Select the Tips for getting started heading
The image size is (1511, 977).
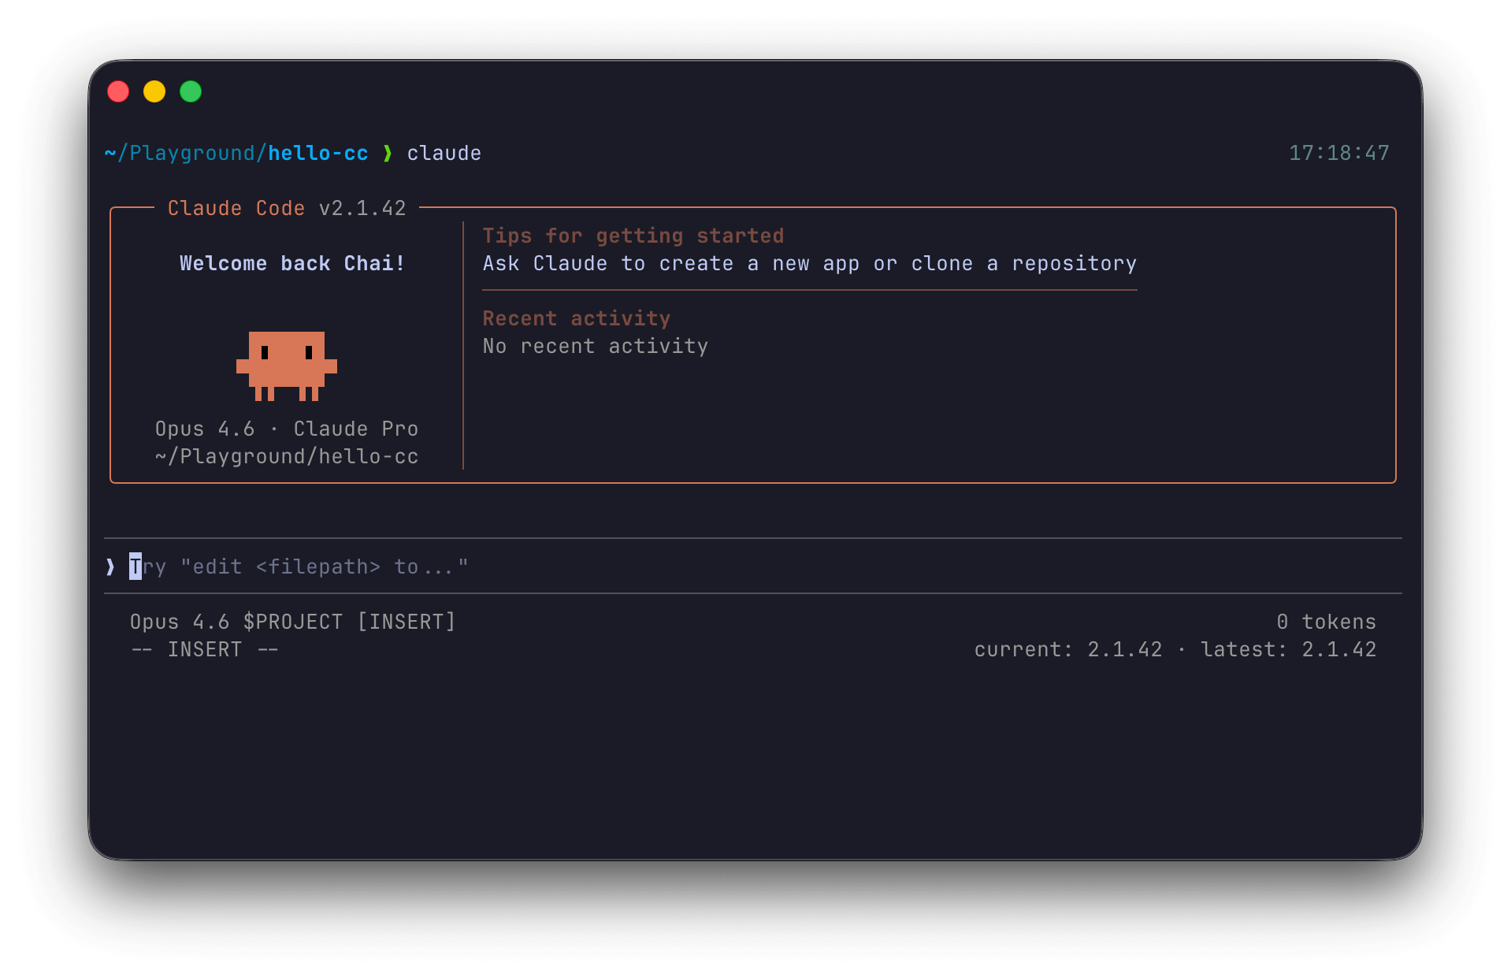pyautogui.click(x=633, y=236)
